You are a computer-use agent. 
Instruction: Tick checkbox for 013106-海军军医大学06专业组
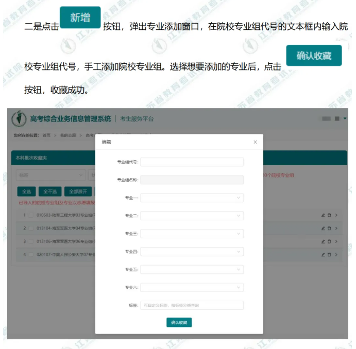[x=31, y=241]
